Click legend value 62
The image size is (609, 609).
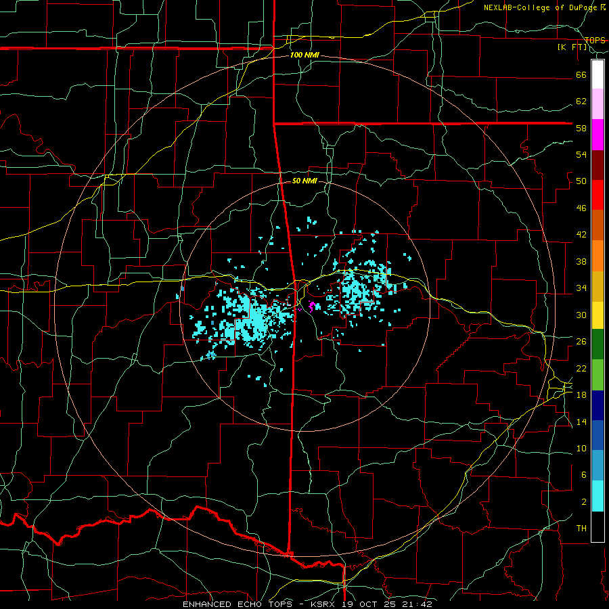tap(581, 101)
